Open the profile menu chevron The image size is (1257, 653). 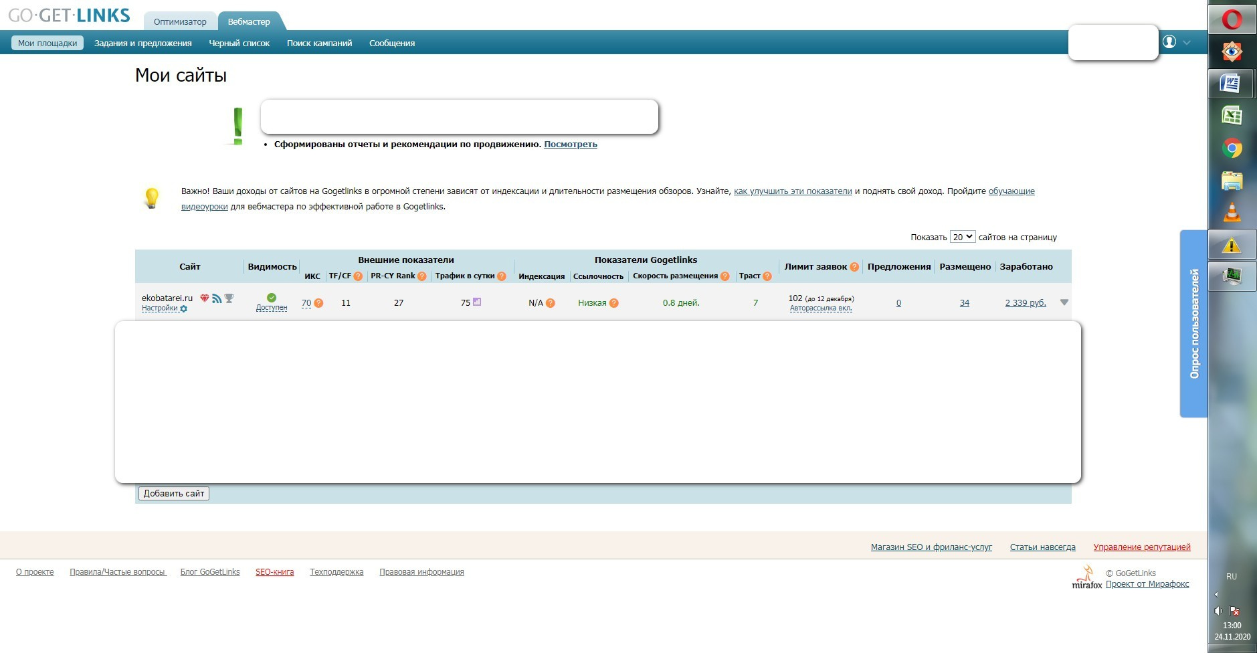coord(1187,43)
